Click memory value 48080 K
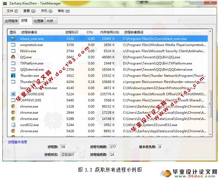The height and width of the screenshot is (180, 221). point(108,57)
